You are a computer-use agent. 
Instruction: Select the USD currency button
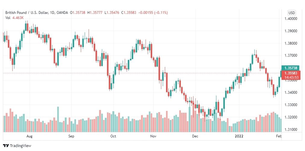(x=291, y=13)
